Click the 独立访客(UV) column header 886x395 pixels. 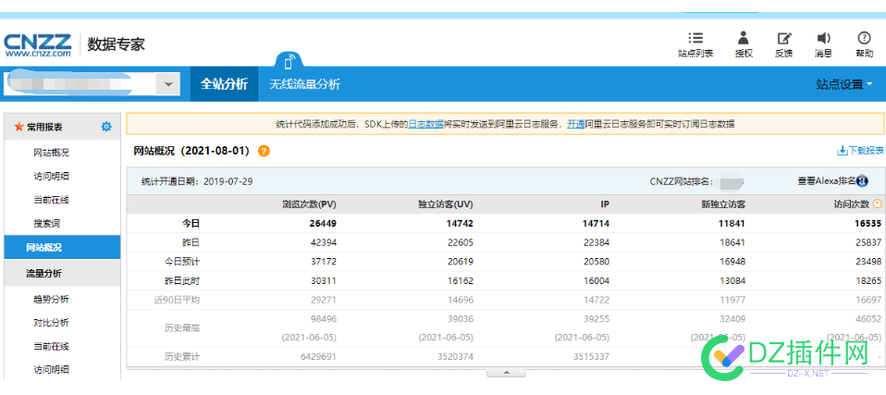pyautogui.click(x=445, y=204)
